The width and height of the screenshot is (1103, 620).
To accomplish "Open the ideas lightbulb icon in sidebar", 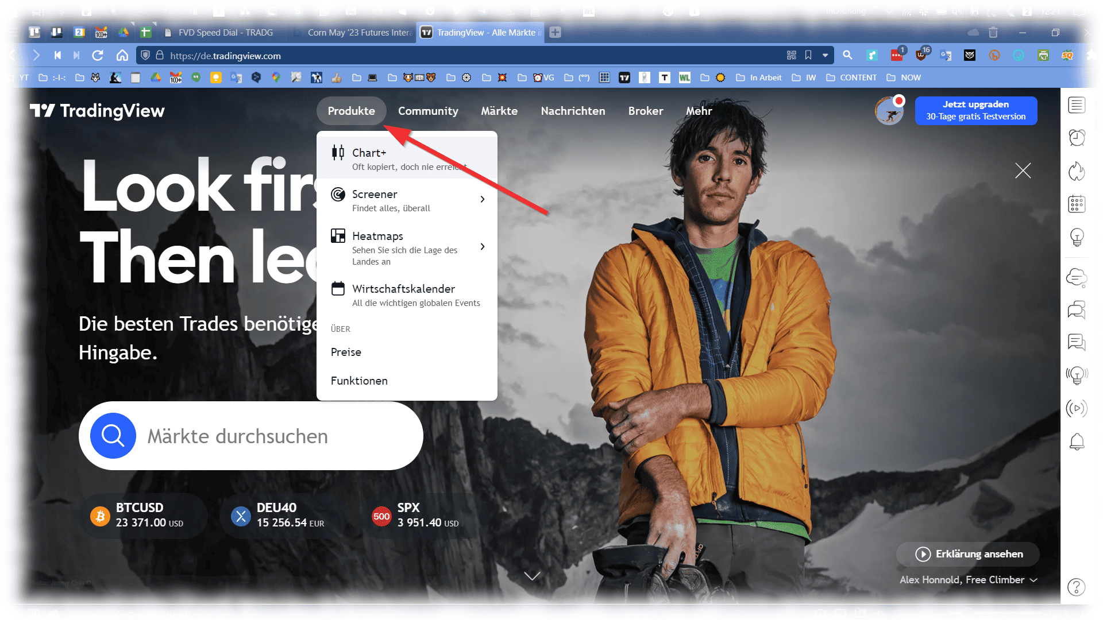I will (x=1077, y=237).
